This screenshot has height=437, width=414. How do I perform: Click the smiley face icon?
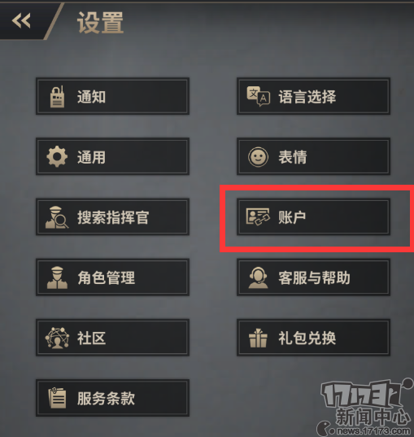click(259, 157)
